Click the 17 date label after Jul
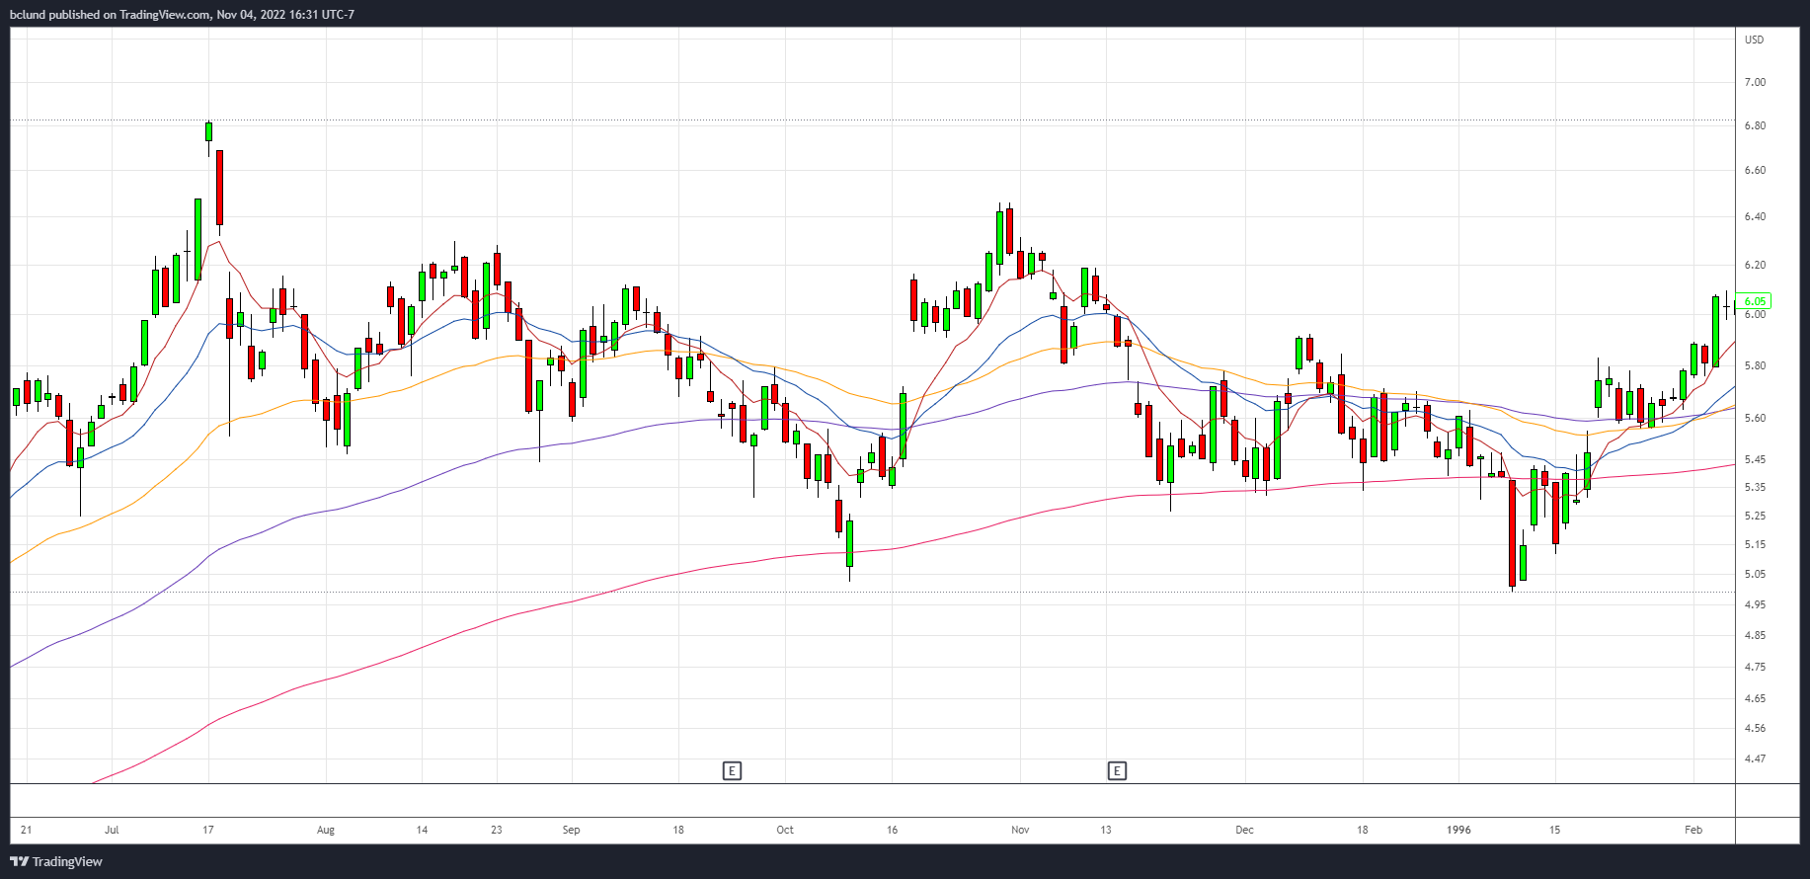Viewport: 1810px width, 879px height. click(208, 830)
